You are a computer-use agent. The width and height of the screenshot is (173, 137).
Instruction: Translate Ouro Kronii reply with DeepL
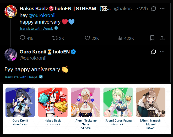21,77
